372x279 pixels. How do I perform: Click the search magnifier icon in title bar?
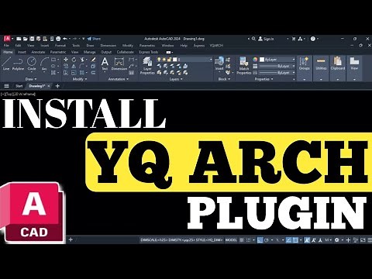[x=253, y=39]
